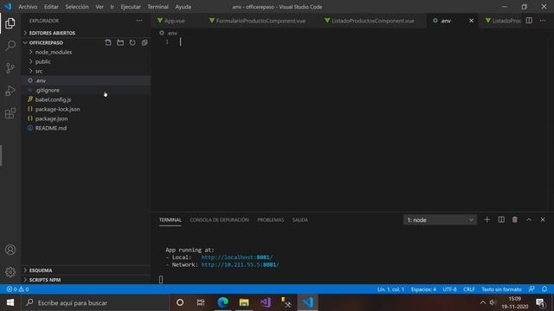This screenshot has height=311, width=554.
Task: Open editor more actions menu
Action: click(543, 21)
